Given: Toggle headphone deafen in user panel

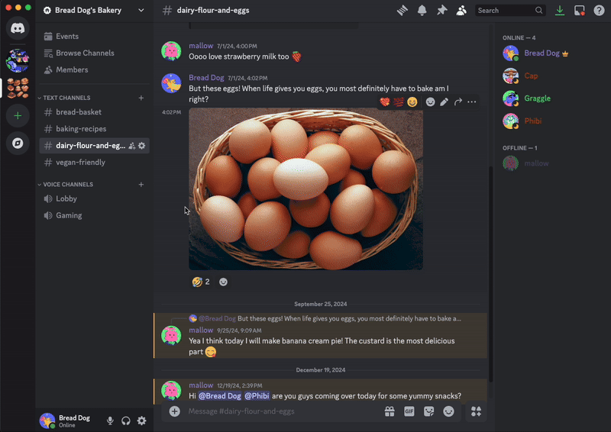Looking at the screenshot, I should [x=126, y=421].
